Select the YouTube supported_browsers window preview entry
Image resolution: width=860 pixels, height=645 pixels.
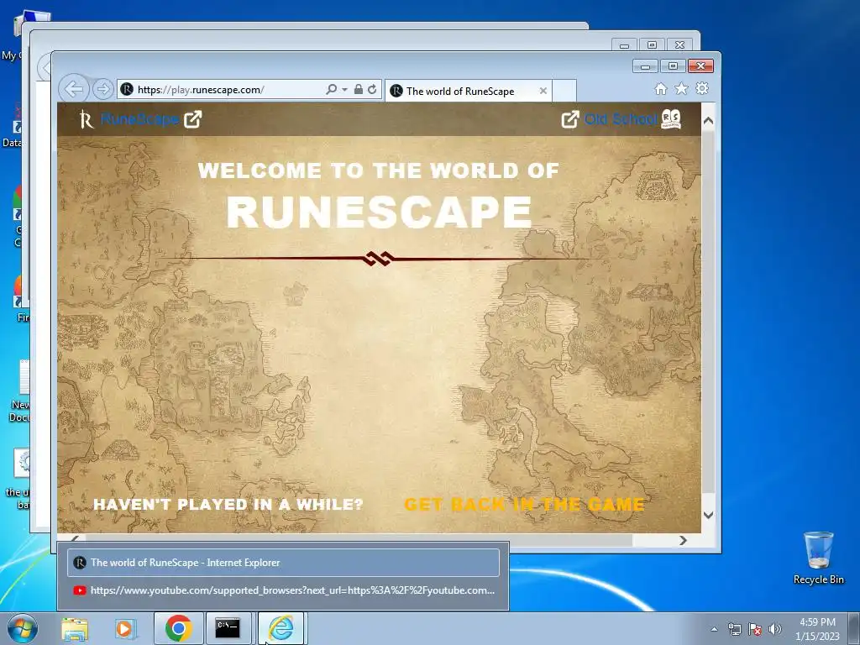[x=283, y=590]
